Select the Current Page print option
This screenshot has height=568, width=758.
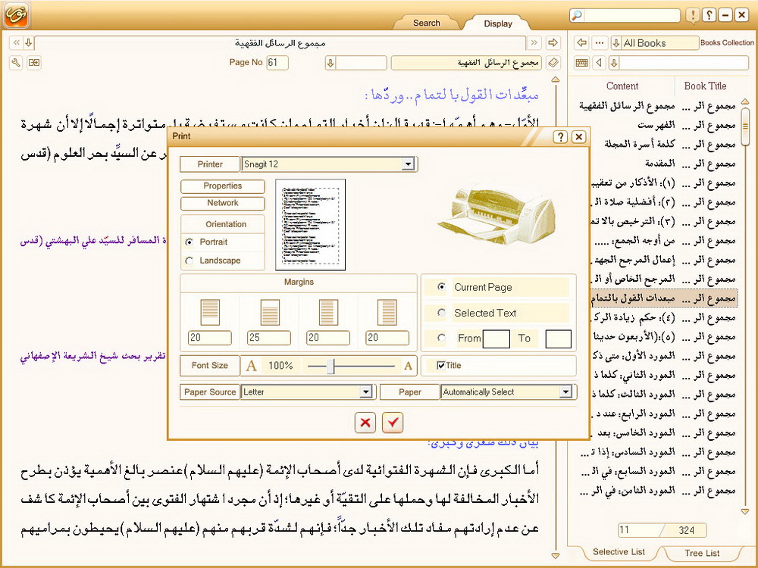click(441, 287)
